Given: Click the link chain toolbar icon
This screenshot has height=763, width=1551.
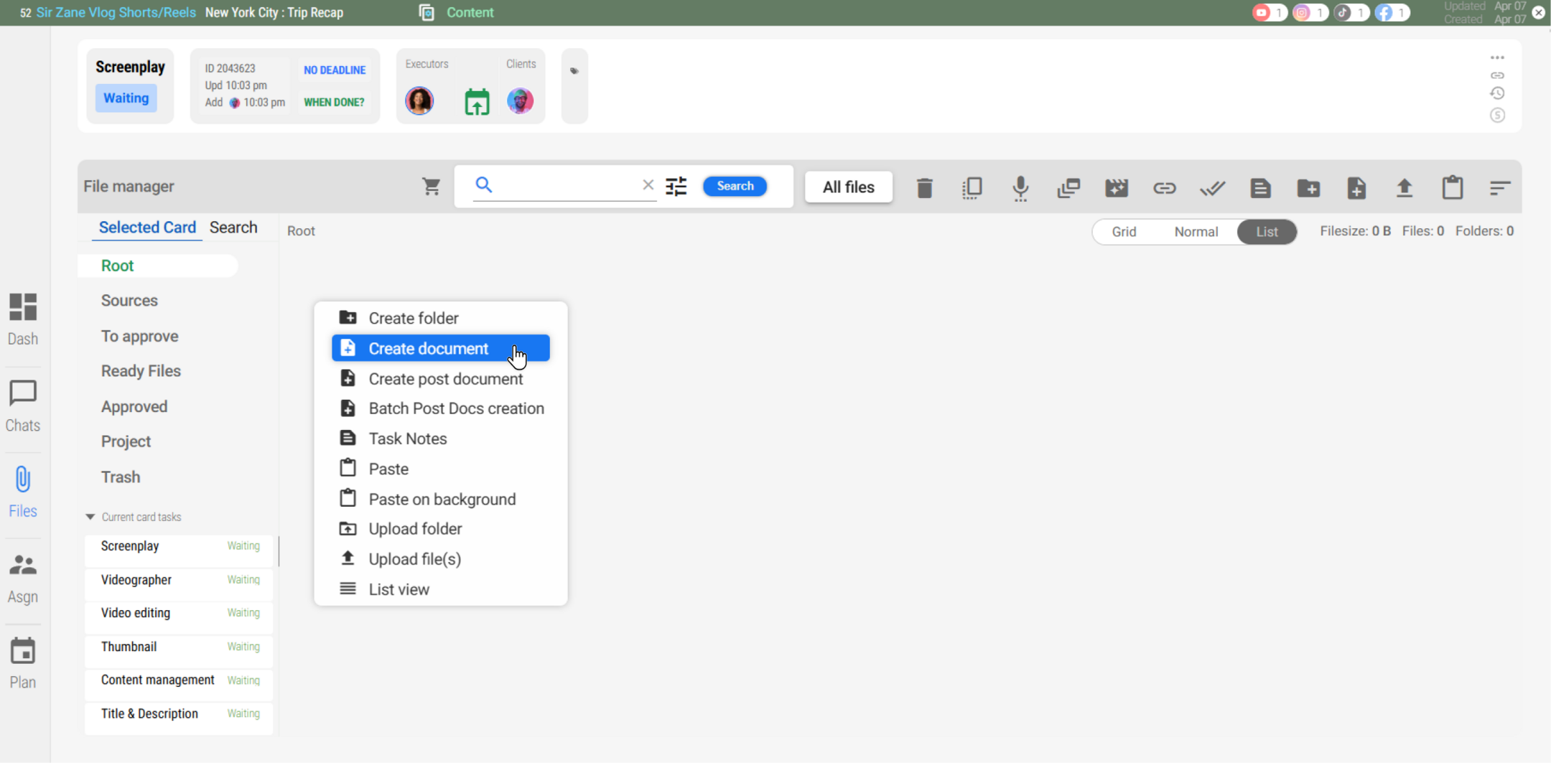Looking at the screenshot, I should [1164, 188].
